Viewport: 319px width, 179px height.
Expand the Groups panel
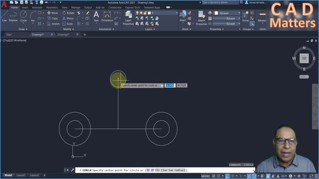tap(248, 29)
